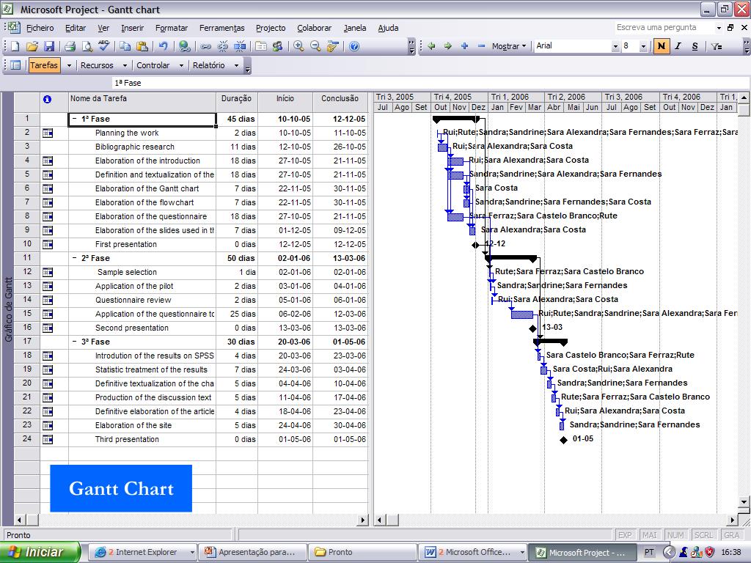Toggle italic formatting
This screenshot has height=563, width=751.
click(678, 46)
